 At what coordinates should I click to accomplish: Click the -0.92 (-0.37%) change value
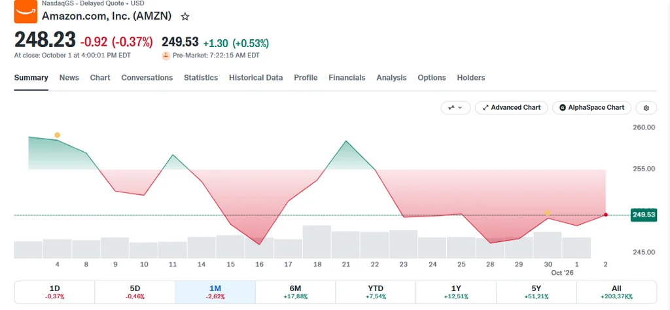point(116,43)
